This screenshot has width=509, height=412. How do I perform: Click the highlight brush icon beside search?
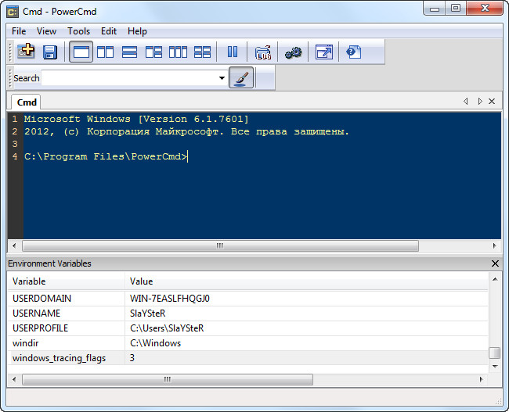click(x=241, y=77)
